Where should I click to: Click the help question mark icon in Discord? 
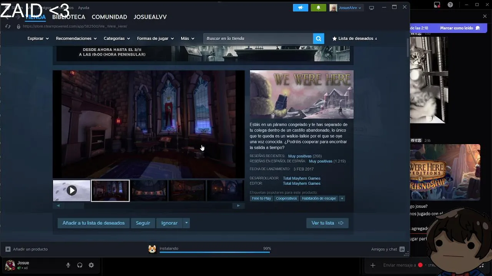click(x=450, y=5)
